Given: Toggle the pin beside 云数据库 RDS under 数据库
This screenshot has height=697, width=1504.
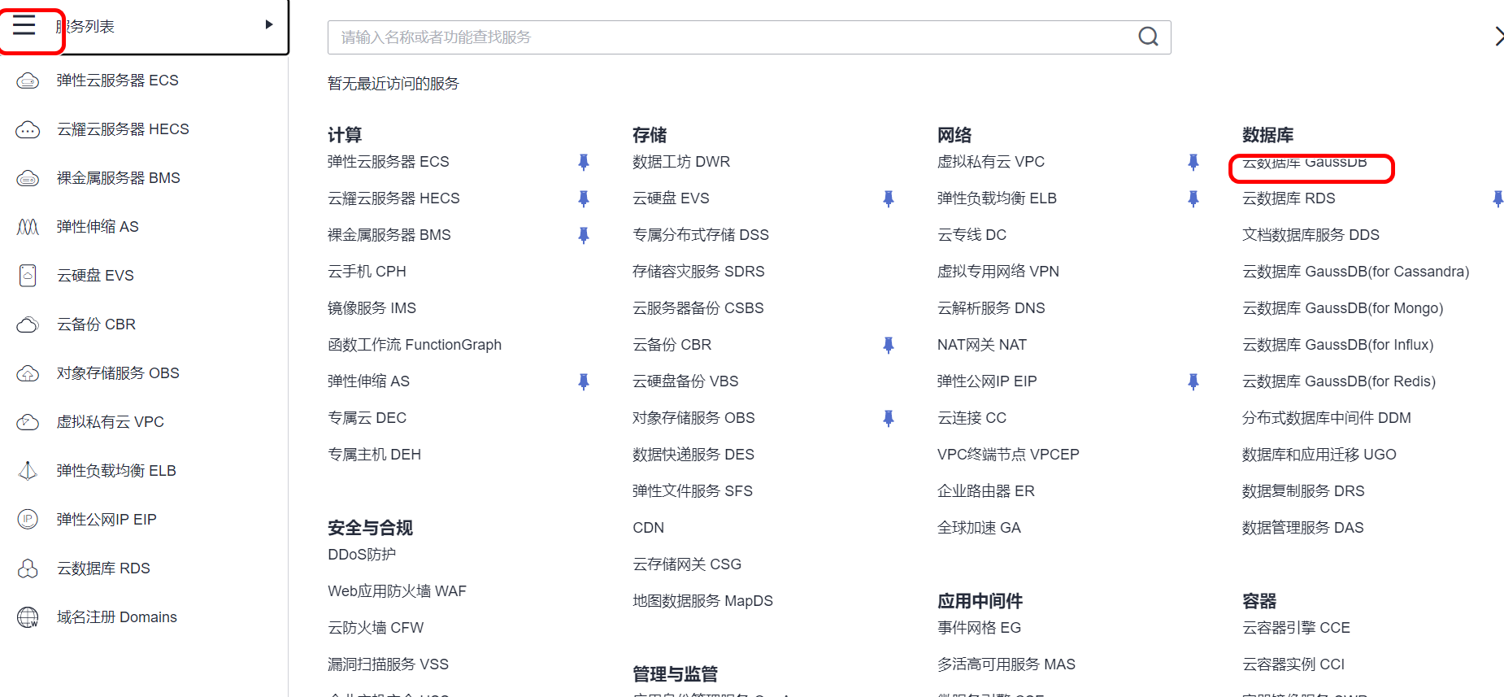Looking at the screenshot, I should pos(1497,198).
